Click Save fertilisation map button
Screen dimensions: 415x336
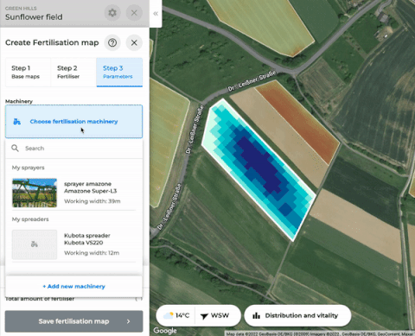(73, 321)
